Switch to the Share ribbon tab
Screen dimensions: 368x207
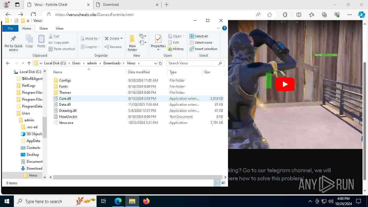[43, 28]
